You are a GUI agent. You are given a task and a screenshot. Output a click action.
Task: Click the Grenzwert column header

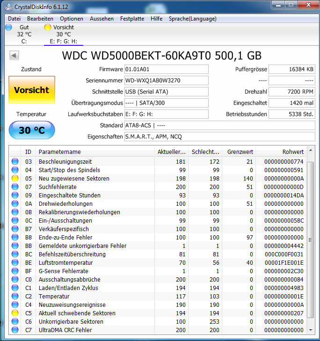[x=239, y=152]
